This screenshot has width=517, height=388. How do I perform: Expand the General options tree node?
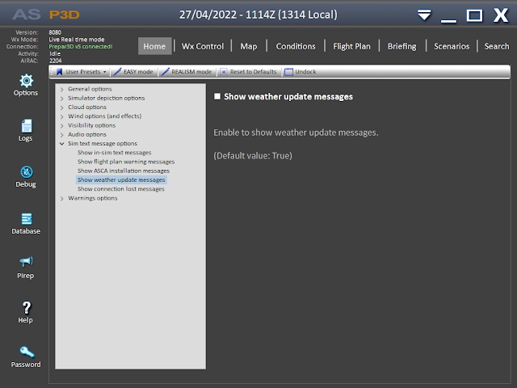coord(62,89)
